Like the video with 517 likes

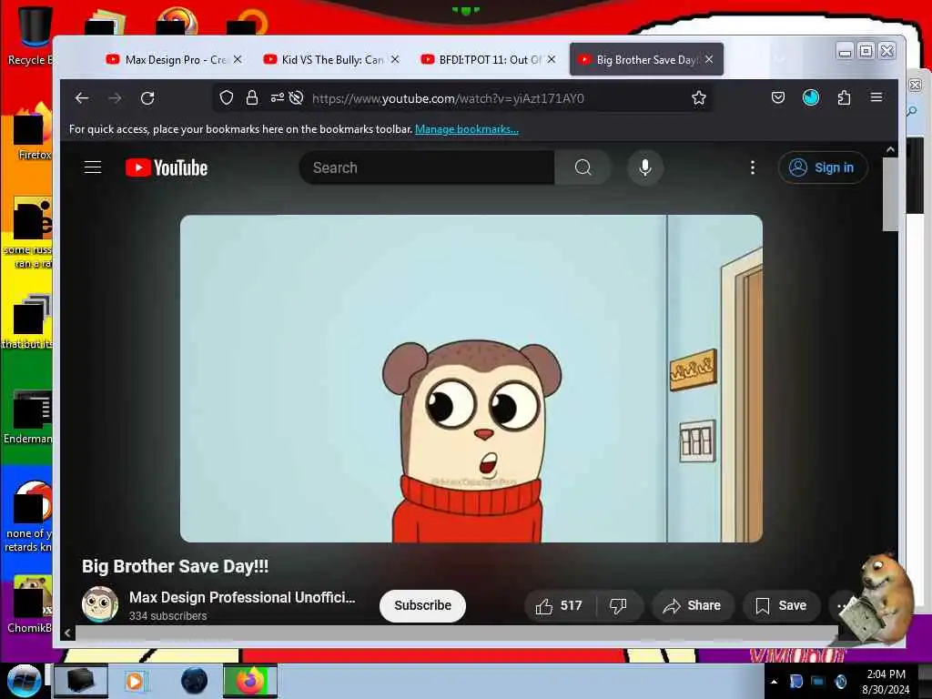coord(559,605)
